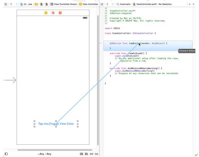This screenshot has width=199, height=157.
Task: Open Resolve Auto Layout Issues tool
Action: click(x=97, y=154)
